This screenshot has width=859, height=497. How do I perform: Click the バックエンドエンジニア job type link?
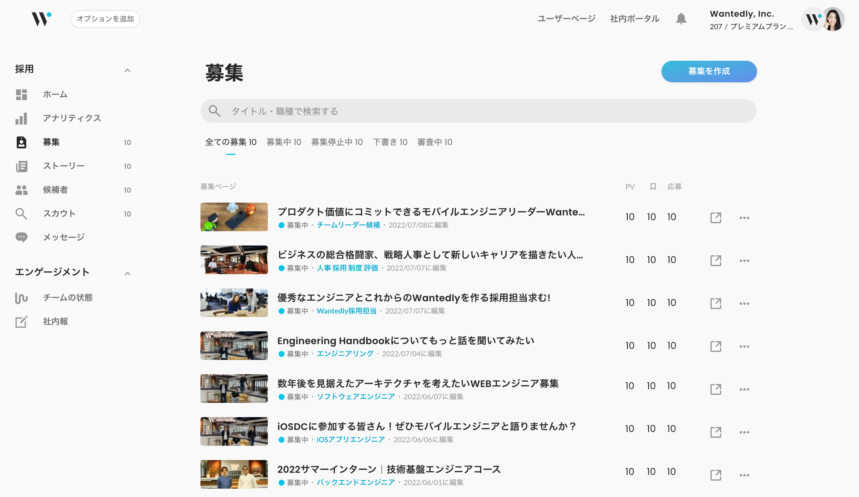pyautogui.click(x=356, y=482)
